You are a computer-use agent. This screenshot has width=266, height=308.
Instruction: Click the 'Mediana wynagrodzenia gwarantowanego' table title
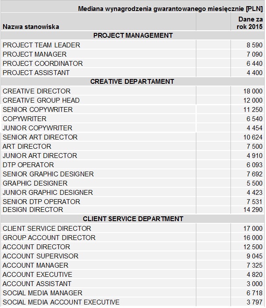pos(170,9)
